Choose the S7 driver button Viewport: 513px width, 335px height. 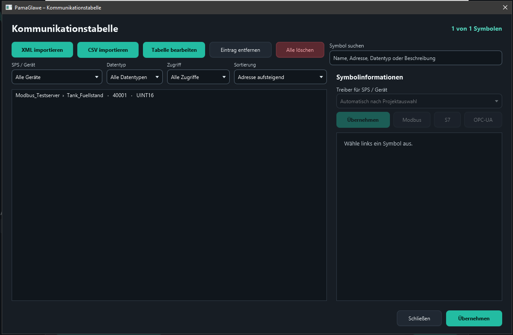point(447,120)
